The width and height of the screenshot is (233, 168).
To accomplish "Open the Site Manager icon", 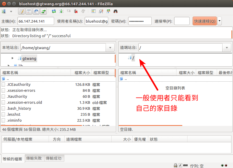I will (x=4, y=11).
